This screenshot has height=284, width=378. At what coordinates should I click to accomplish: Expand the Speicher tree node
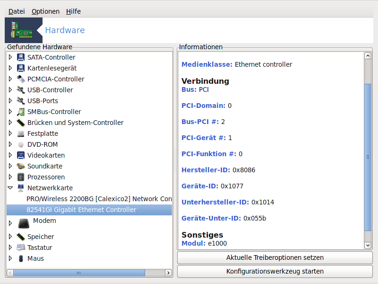(10, 236)
